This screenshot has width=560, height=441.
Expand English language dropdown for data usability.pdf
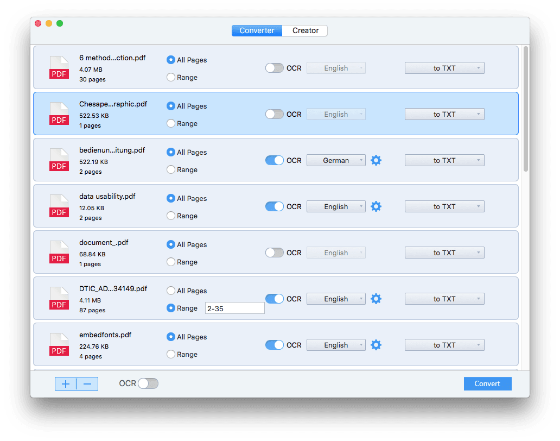336,206
